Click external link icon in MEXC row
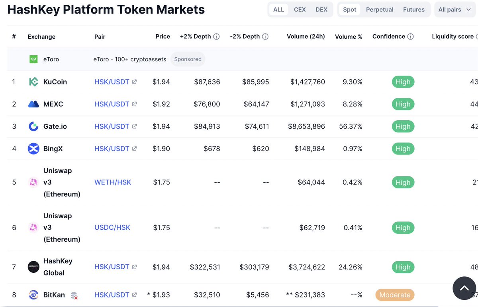This screenshot has width=478, height=307. click(x=135, y=104)
